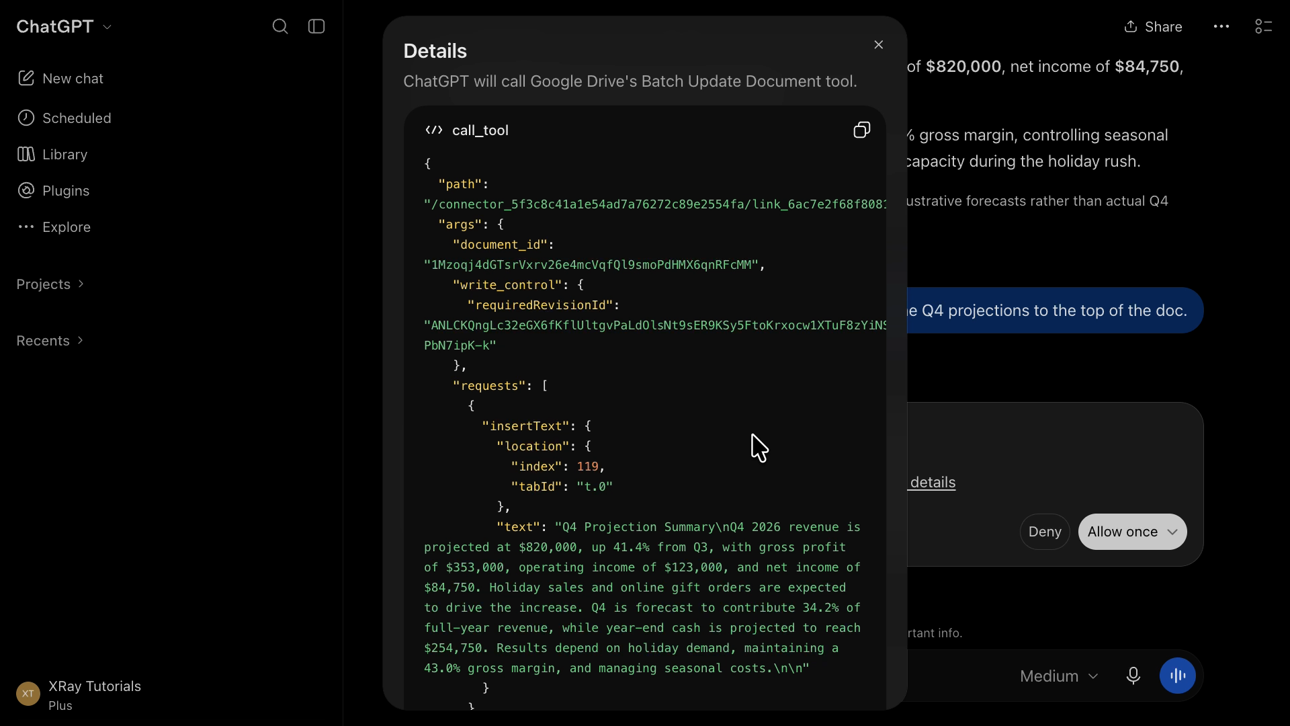Close the Details dialog
This screenshot has width=1290, height=726.
[x=879, y=44]
